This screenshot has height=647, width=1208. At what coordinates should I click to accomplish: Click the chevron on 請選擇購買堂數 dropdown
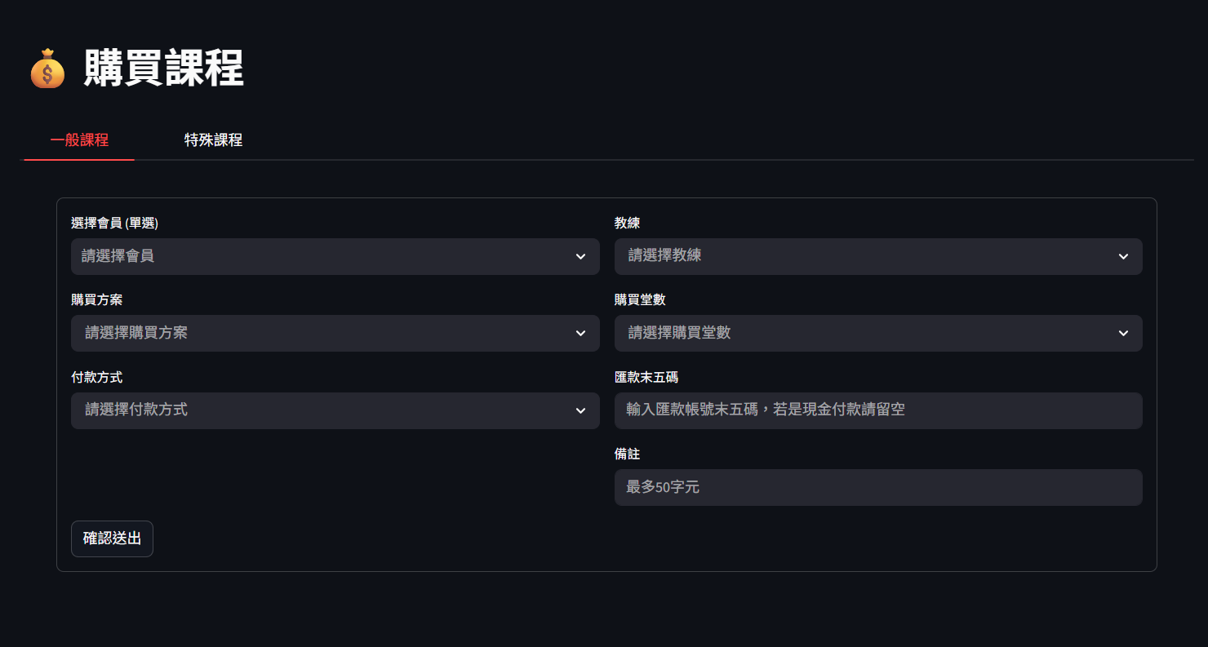tap(1125, 333)
